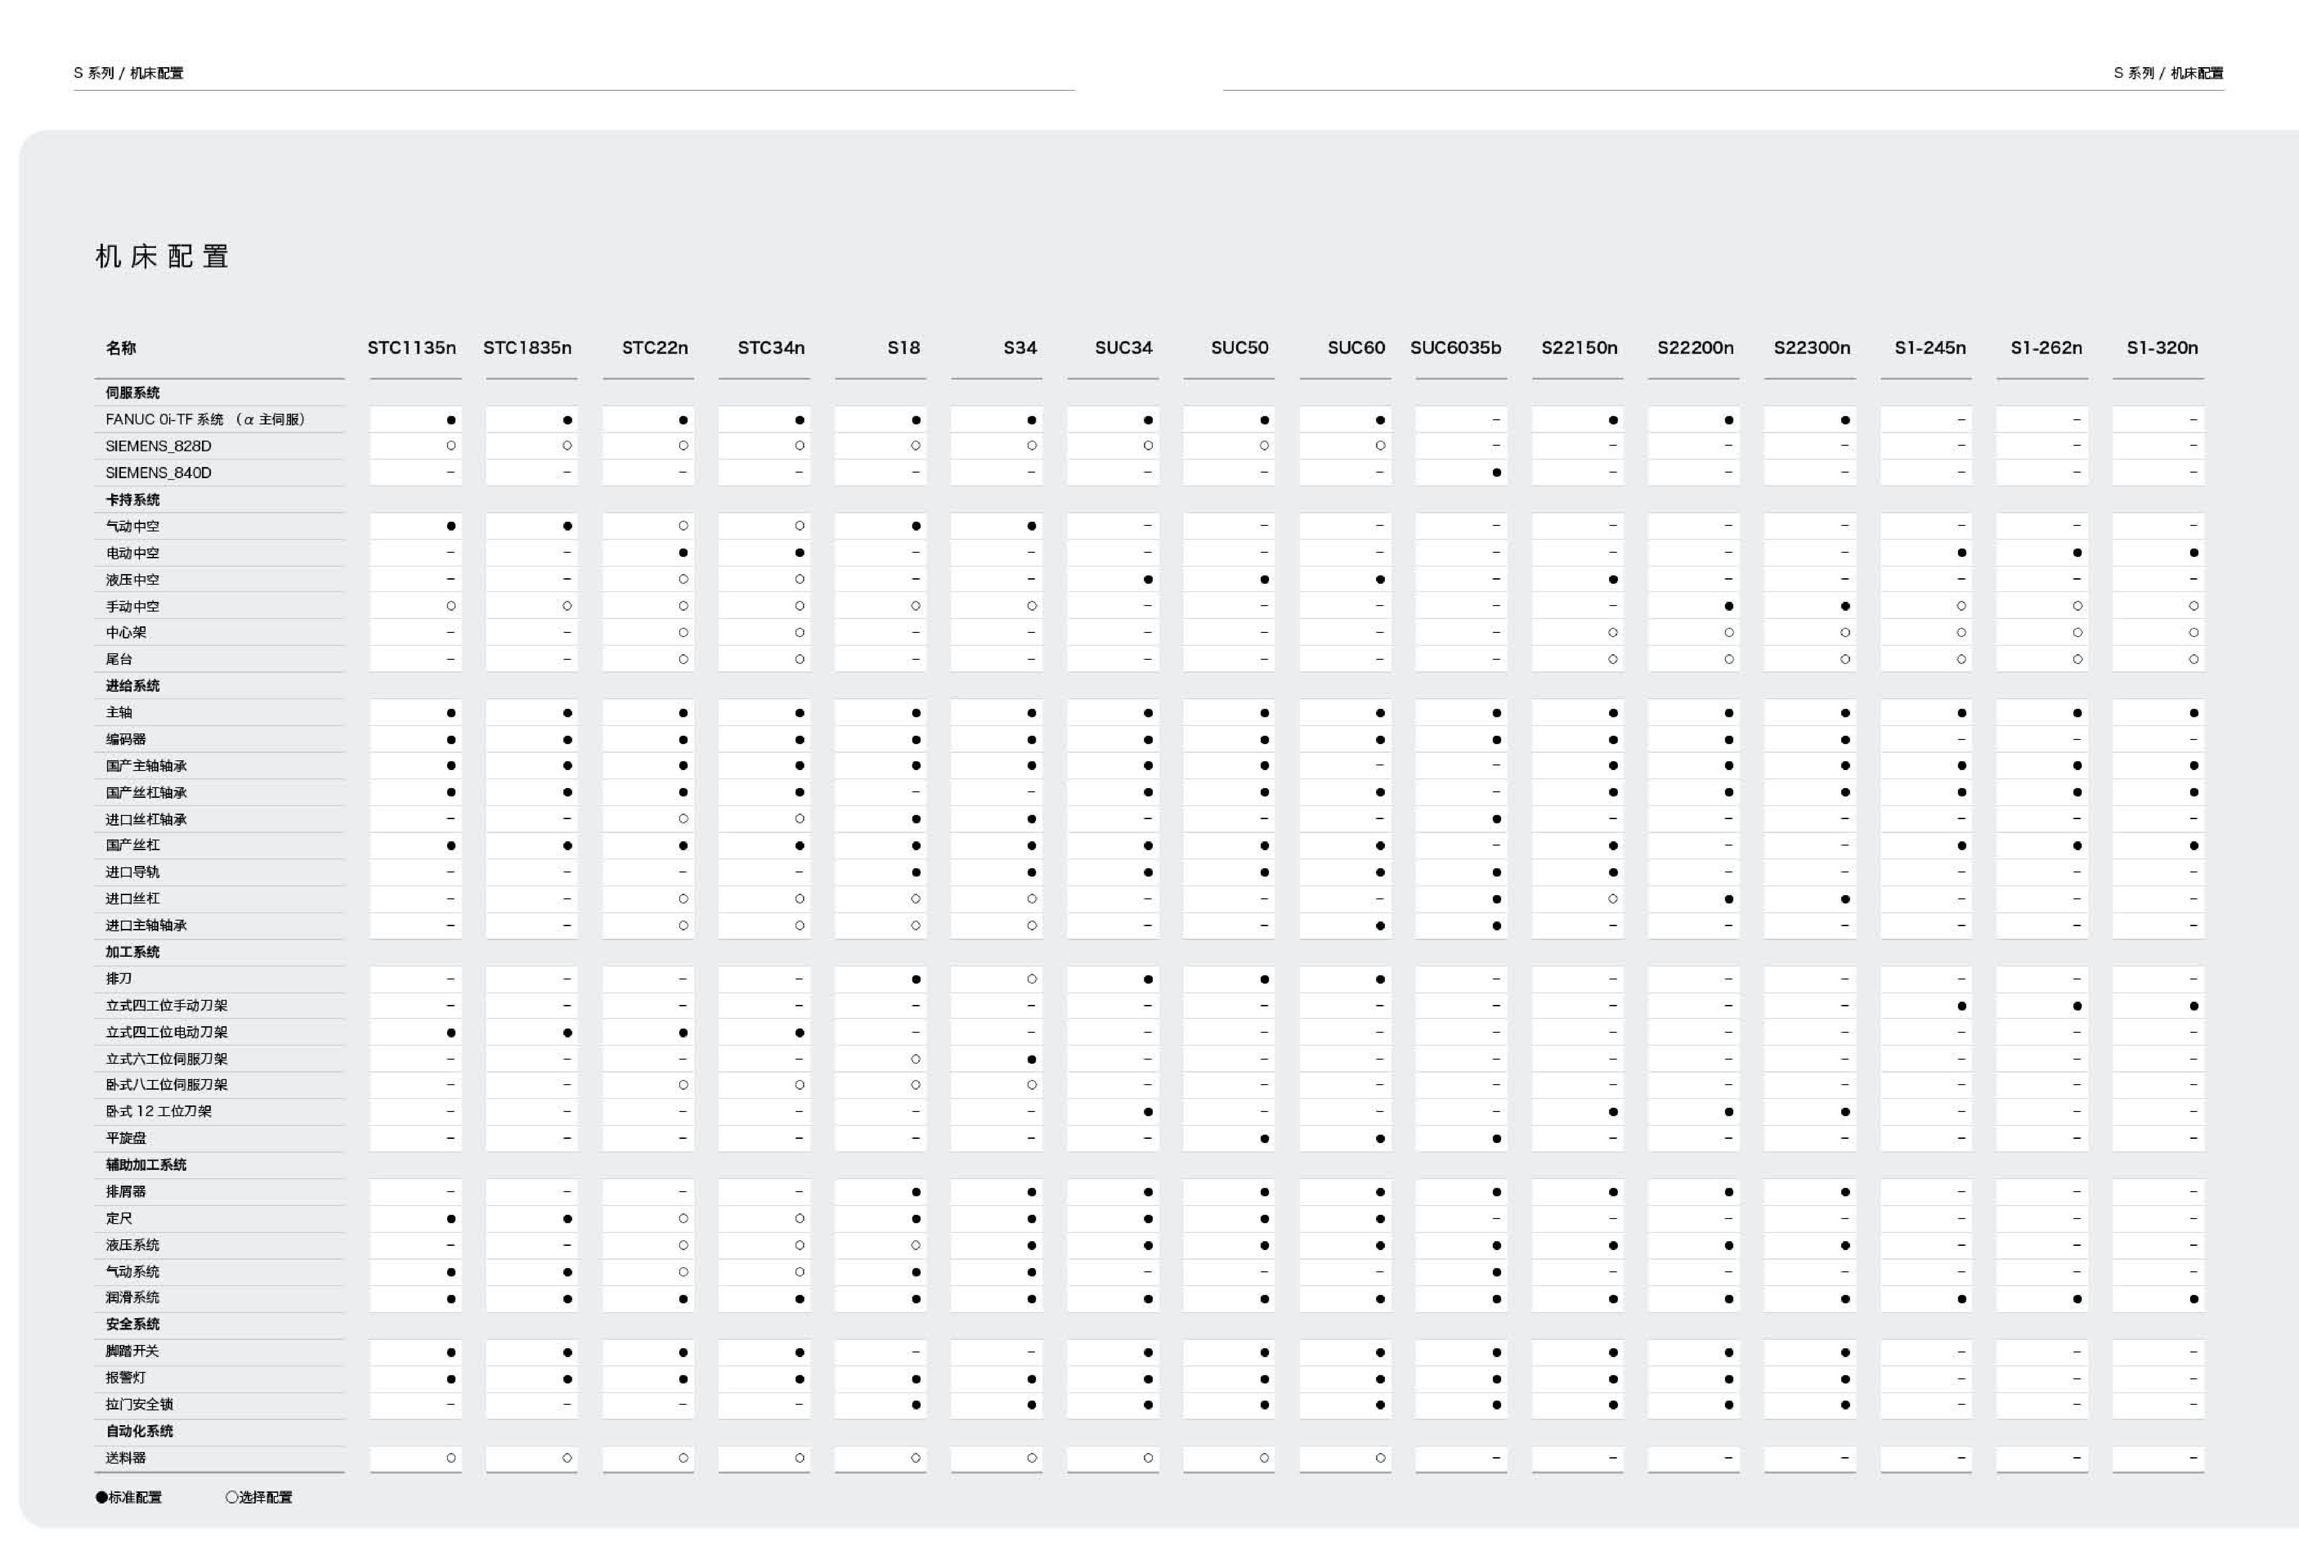Screen dimensions: 2299x1560
Task: Click the filled dot beside 标准配置 legend
Action: coord(101,1497)
